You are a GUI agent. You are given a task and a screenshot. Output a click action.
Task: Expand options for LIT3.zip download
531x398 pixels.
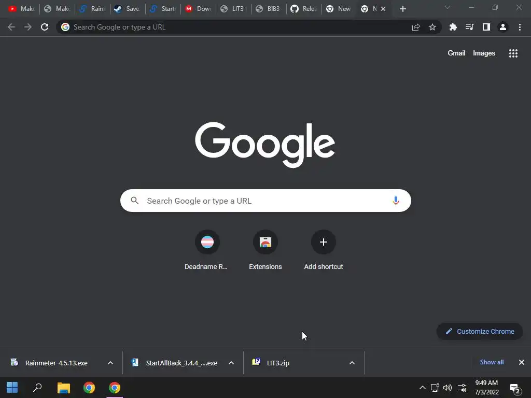click(352, 363)
